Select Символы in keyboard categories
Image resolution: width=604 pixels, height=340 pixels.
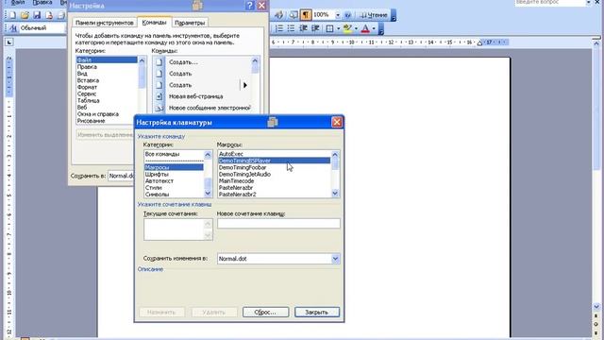(x=174, y=195)
